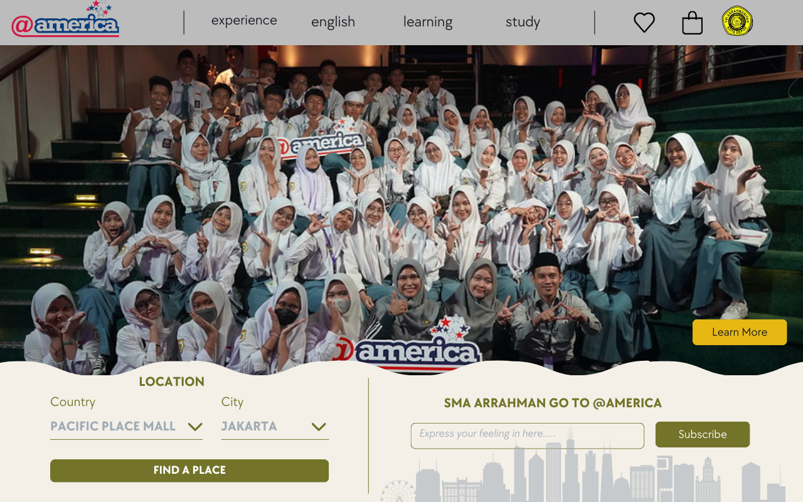Open the shopping bag icon

[692, 23]
